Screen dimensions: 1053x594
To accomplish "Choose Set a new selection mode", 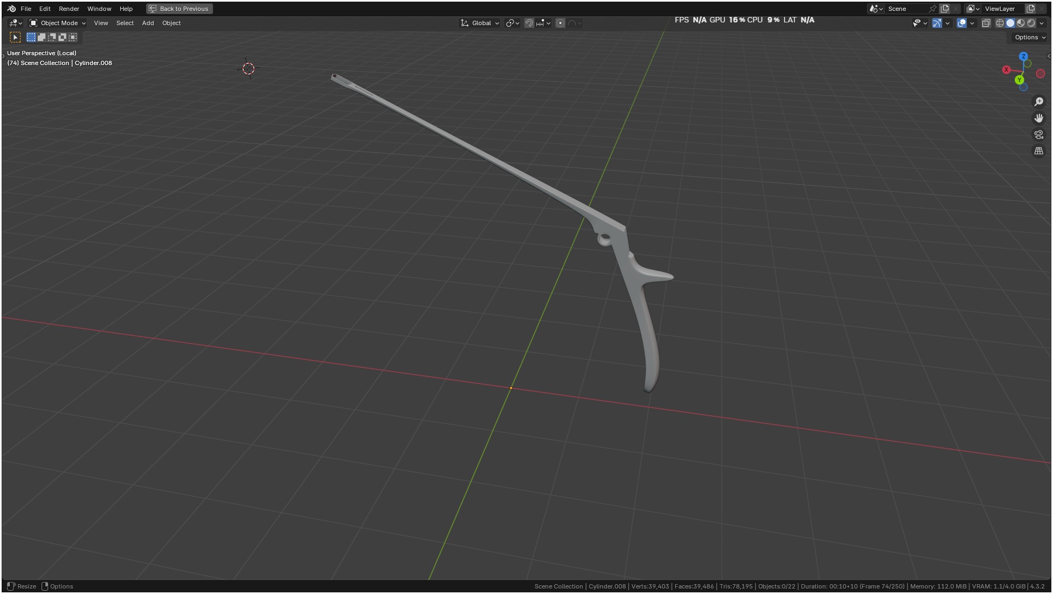I will coord(31,37).
